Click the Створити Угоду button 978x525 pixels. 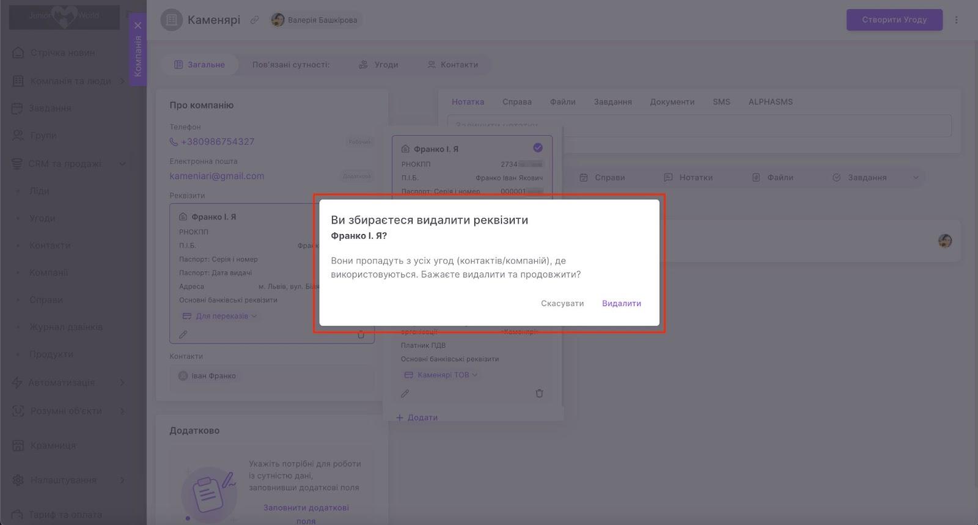(894, 20)
